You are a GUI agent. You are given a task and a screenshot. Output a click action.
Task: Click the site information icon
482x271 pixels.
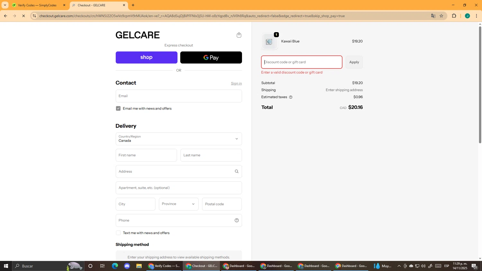point(34,16)
